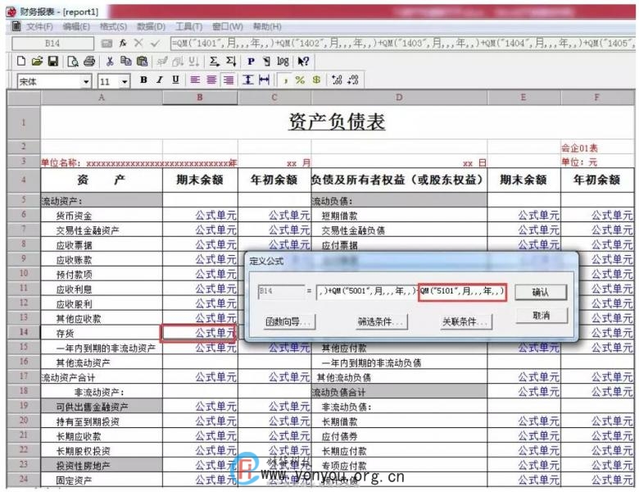The image size is (639, 492).
Task: Open the 工具(T) menu
Action: click(x=188, y=27)
